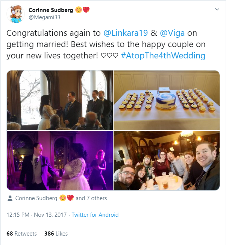Screen dimensions: 226x245
Task: View the 68 Retweets list
Action: pyautogui.click(x=21, y=234)
